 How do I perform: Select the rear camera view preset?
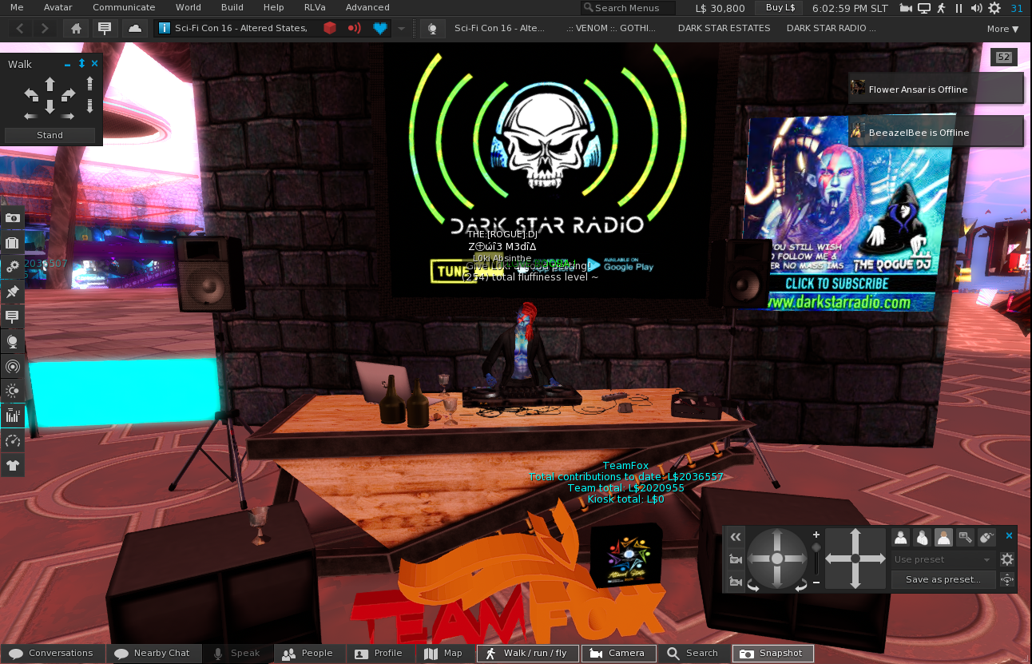[x=943, y=537]
